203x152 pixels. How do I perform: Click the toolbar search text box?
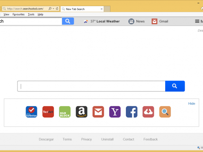[31, 21]
